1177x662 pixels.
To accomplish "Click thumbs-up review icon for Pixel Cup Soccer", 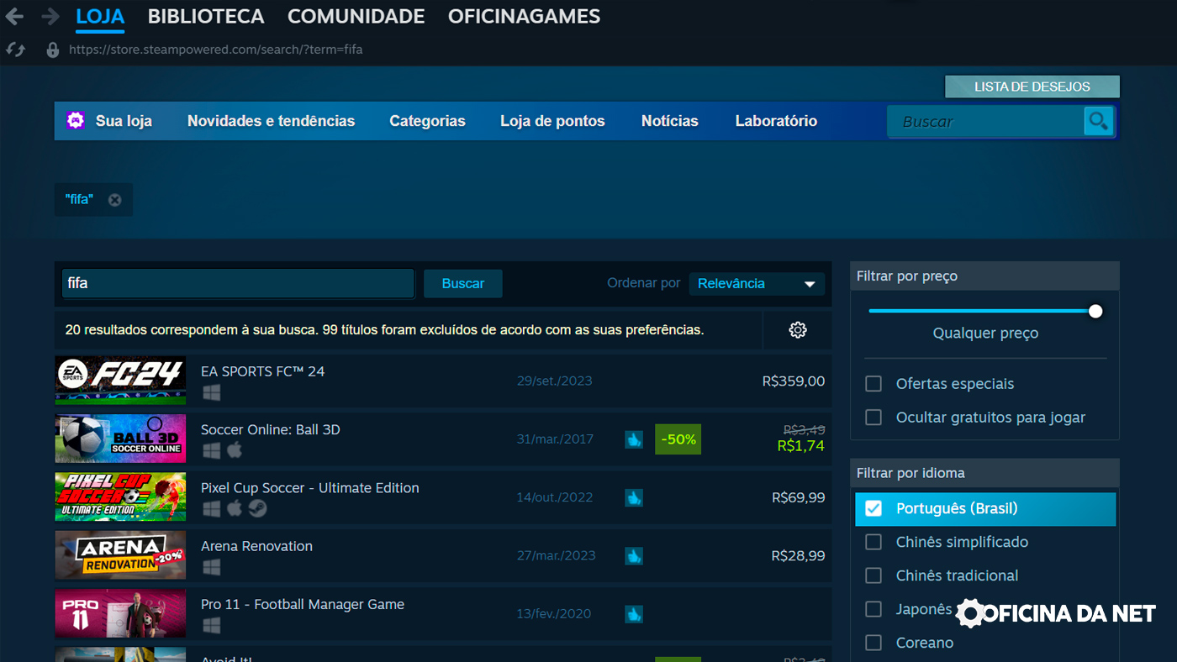I will 634,497.
